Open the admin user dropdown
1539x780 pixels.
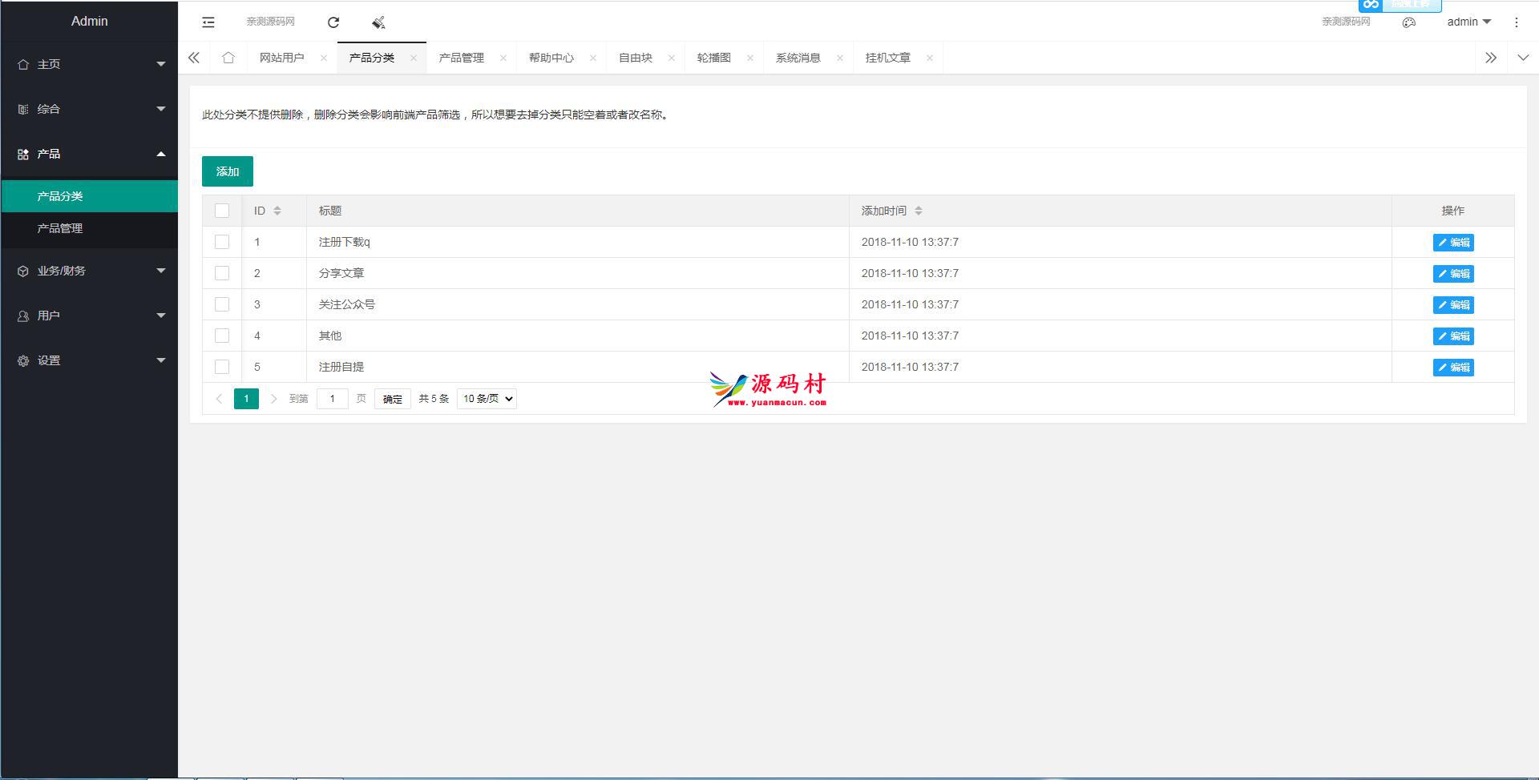coord(1468,22)
